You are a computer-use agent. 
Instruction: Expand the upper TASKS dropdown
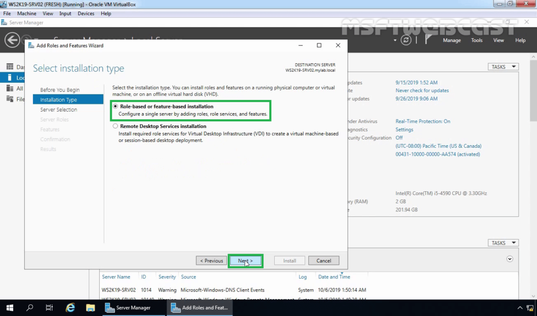tap(503, 67)
